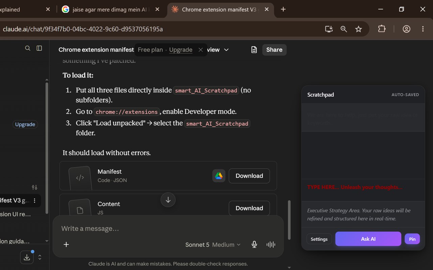Open options for the Manifest V3 chat

[35, 200]
